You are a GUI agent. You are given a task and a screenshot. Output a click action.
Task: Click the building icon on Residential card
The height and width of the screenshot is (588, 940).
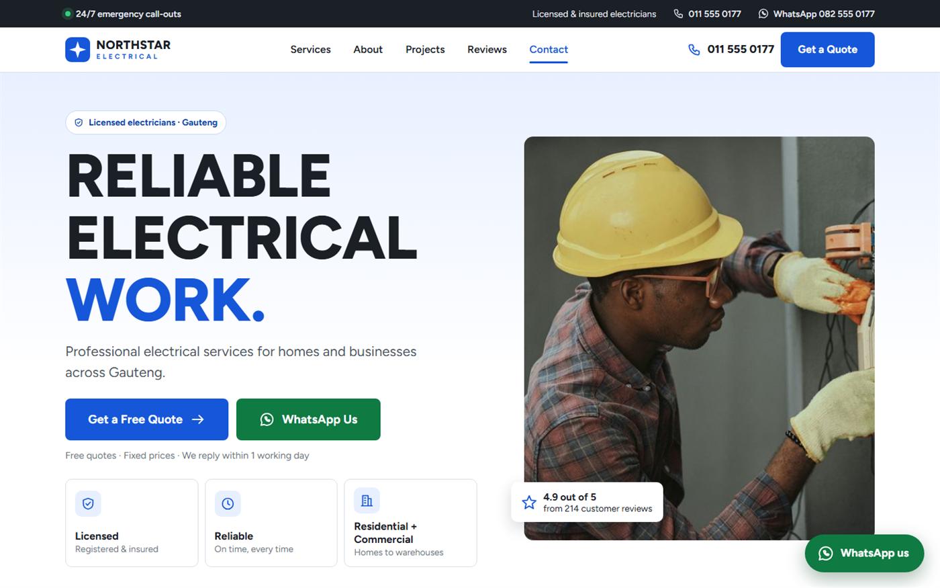click(x=367, y=501)
